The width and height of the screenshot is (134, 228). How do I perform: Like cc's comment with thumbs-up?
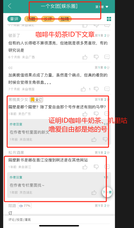click(x=83, y=89)
